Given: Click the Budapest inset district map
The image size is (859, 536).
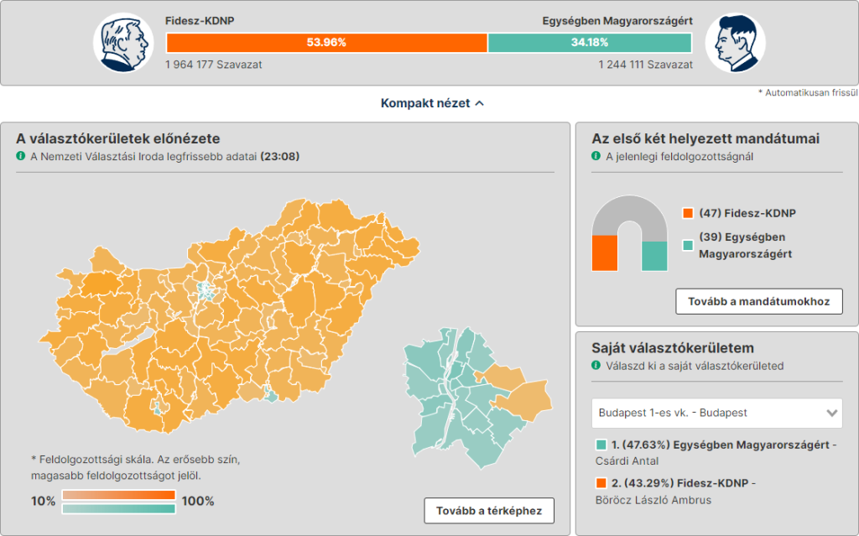Looking at the screenshot, I should tap(477, 398).
